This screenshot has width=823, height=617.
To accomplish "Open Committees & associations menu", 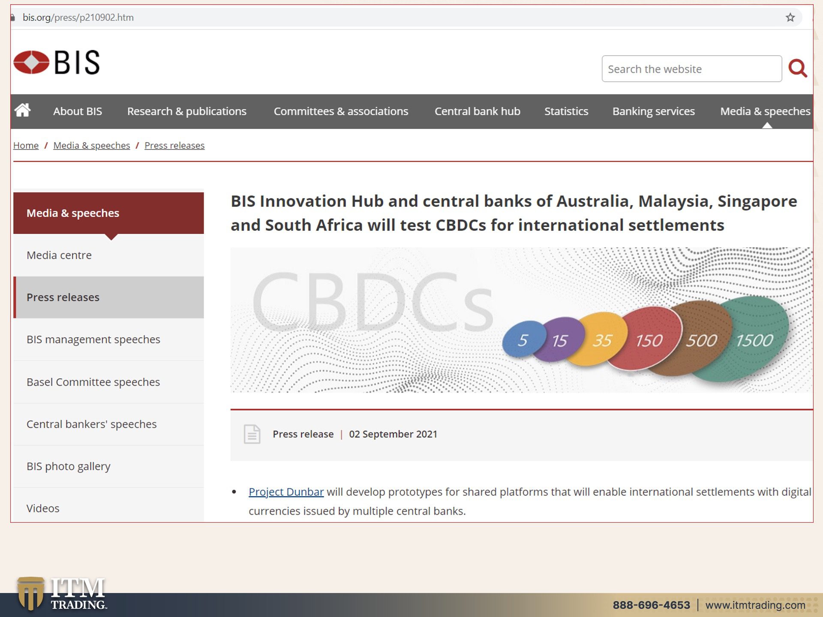I will tap(341, 111).
